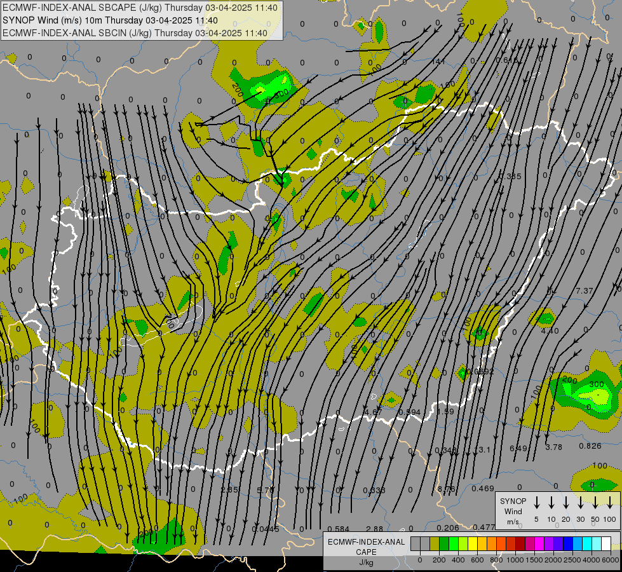Pick the bright magenta CAPE legend swatch
This screenshot has width=622, height=572.
pos(539,543)
